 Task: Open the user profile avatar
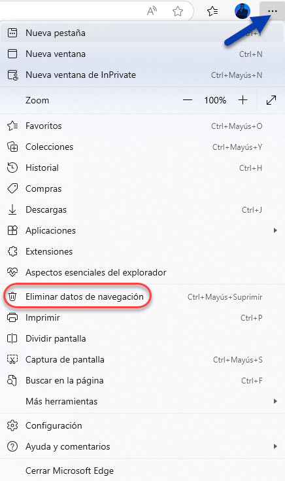[243, 11]
